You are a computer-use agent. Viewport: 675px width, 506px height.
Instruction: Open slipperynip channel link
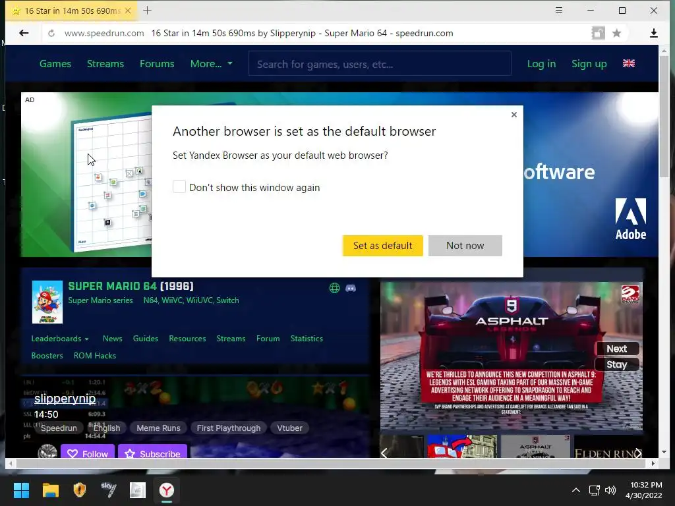pos(65,399)
